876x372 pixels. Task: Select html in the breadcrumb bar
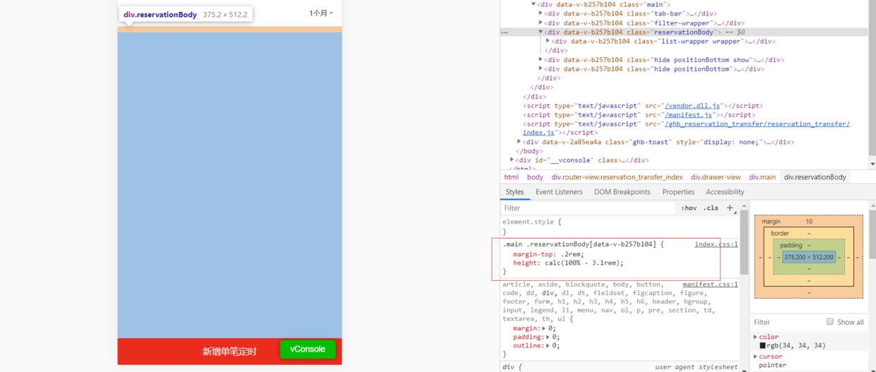click(x=511, y=177)
